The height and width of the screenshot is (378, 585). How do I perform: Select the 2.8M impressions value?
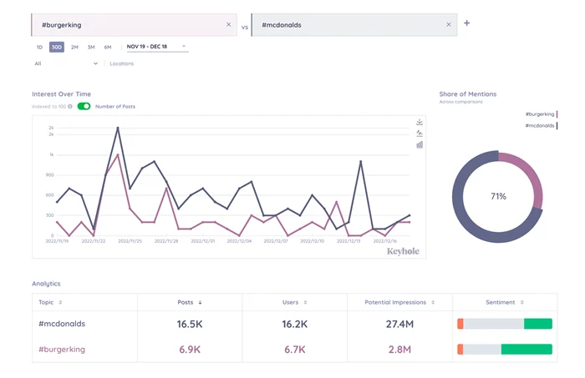click(x=399, y=350)
